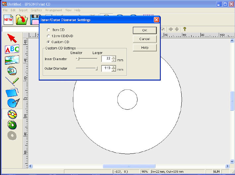This screenshot has width=235, height=175.
Task: Click the Cancel button in dialog
Action: point(145,39)
